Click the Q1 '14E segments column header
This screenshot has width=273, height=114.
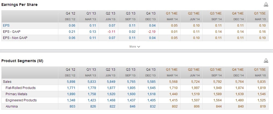point(172,69)
